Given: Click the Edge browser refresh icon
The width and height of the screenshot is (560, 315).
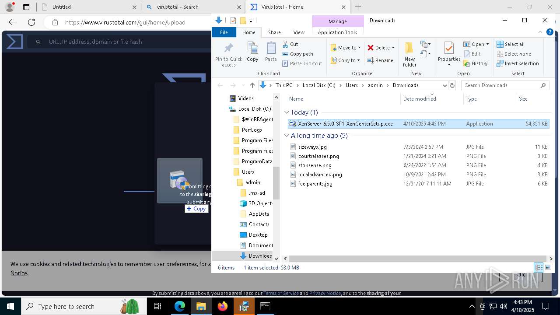Looking at the screenshot, I should [x=31, y=22].
